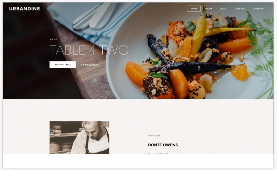This screenshot has width=277, height=170.
Task: Click the blank beige area above the chef photo
Action: coord(138,110)
